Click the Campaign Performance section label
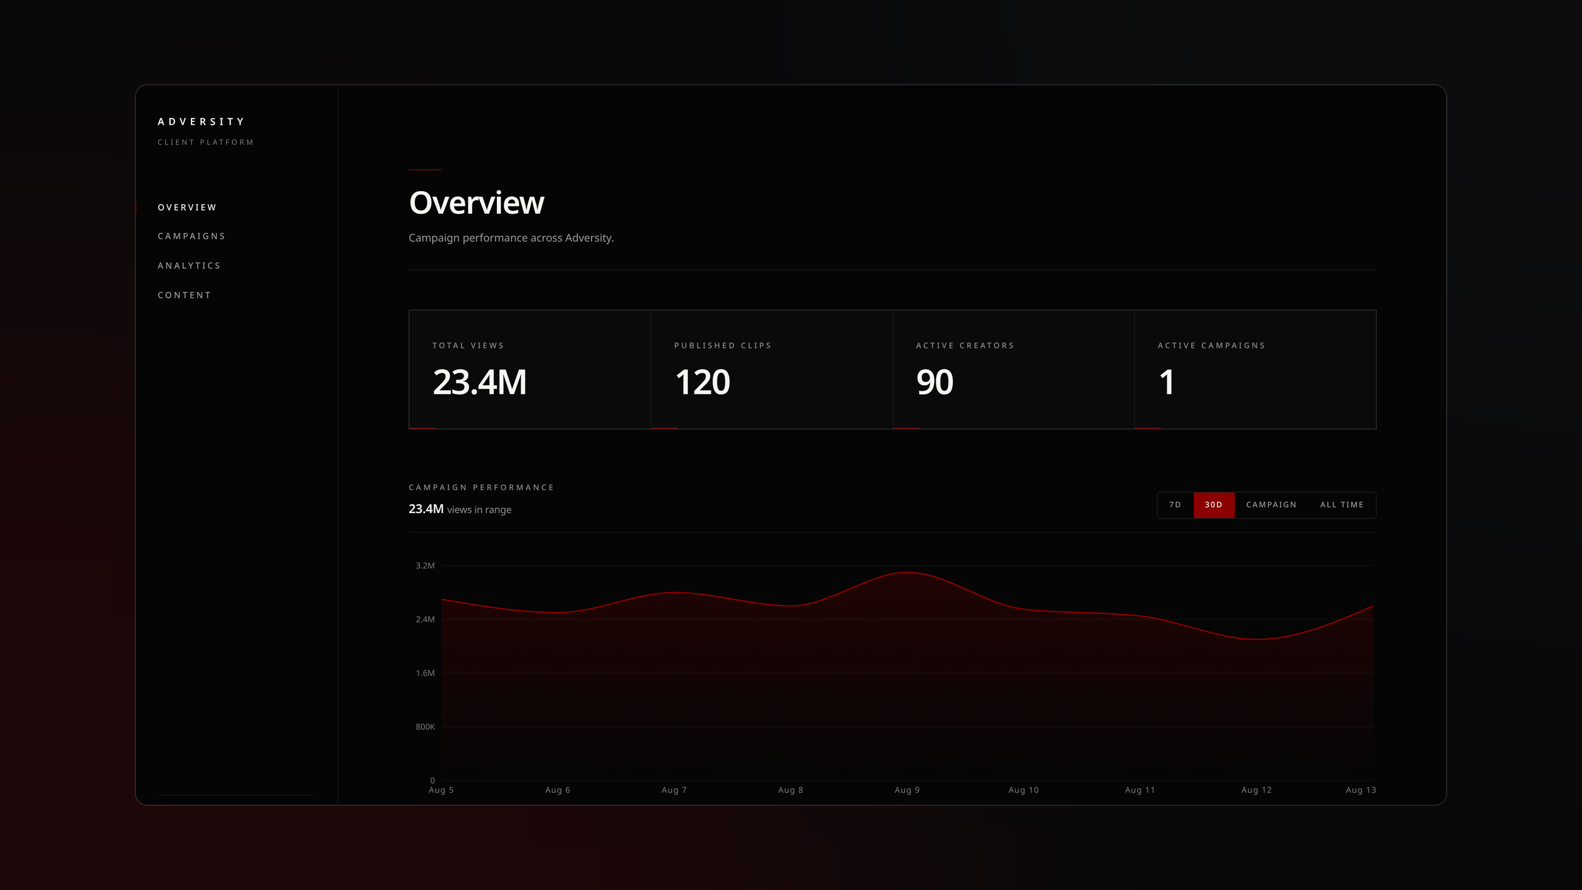Image resolution: width=1582 pixels, height=890 pixels. click(x=481, y=488)
